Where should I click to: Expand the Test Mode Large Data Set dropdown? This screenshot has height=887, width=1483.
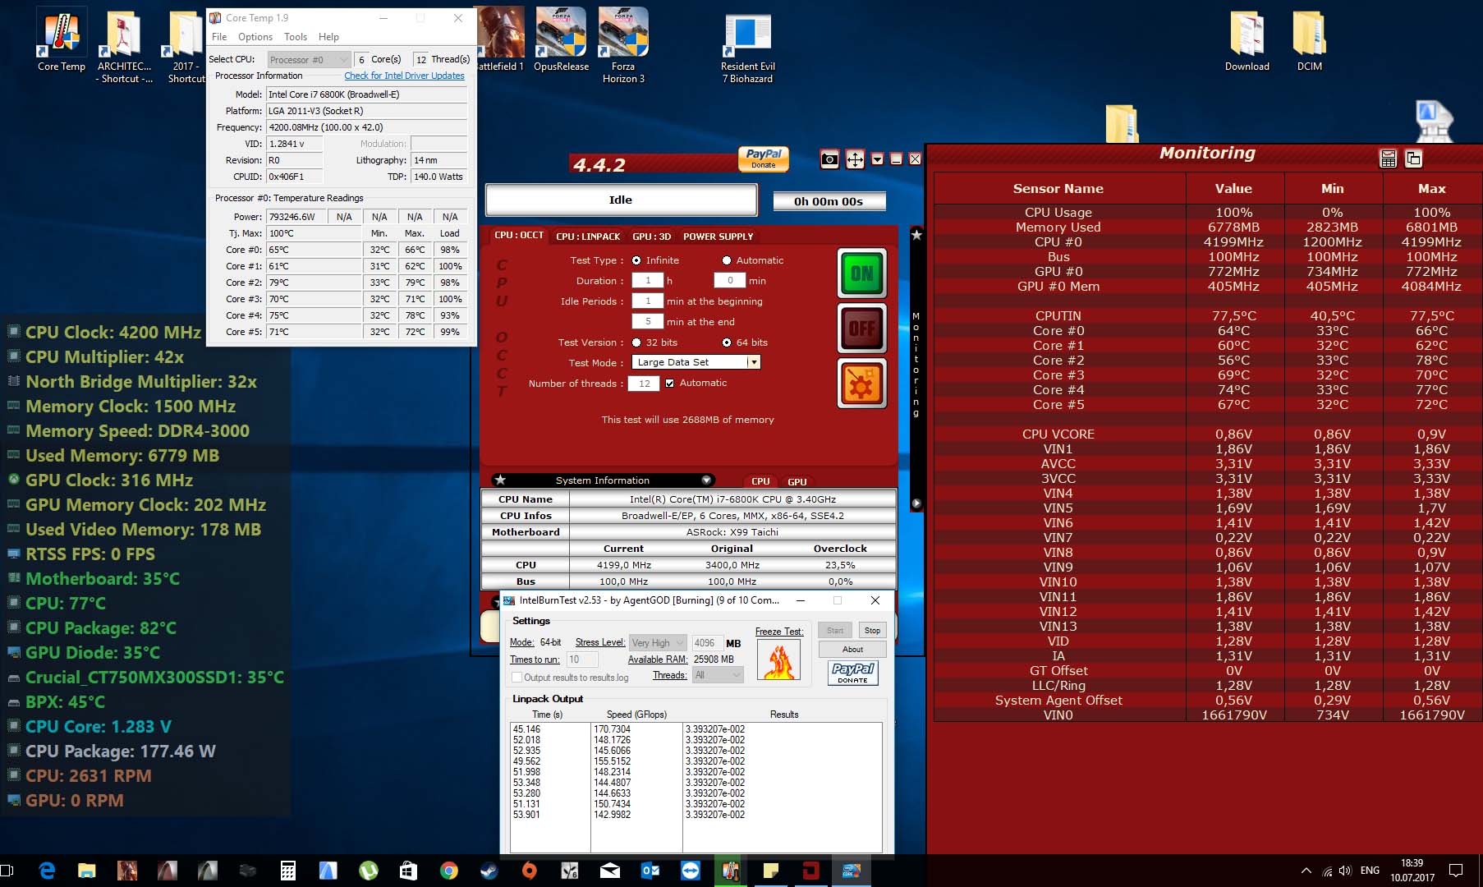click(x=753, y=362)
